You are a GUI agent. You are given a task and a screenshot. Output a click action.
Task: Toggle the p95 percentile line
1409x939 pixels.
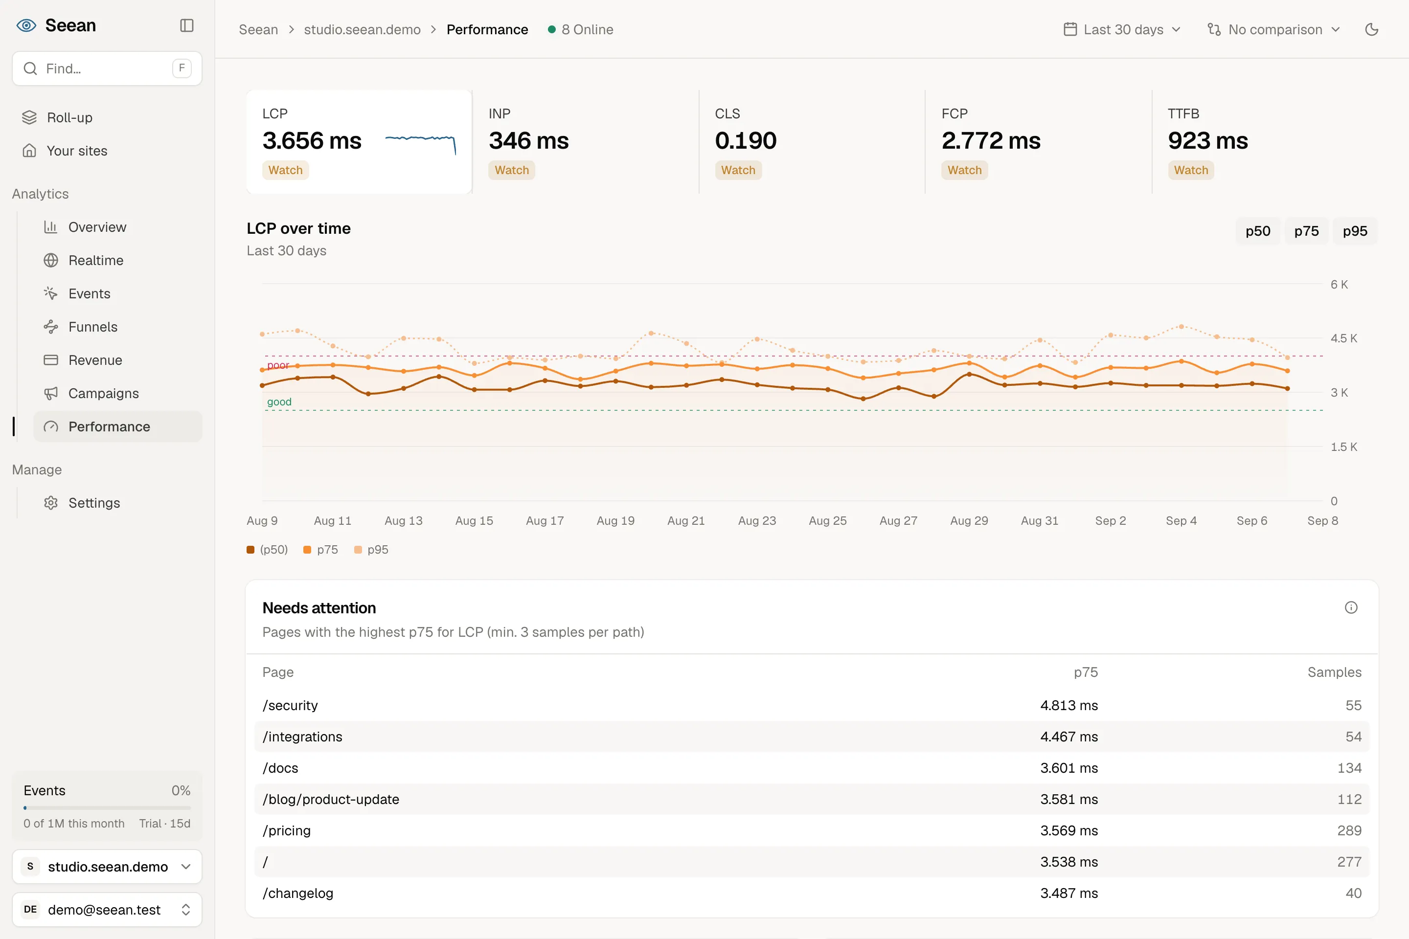[x=1355, y=231]
